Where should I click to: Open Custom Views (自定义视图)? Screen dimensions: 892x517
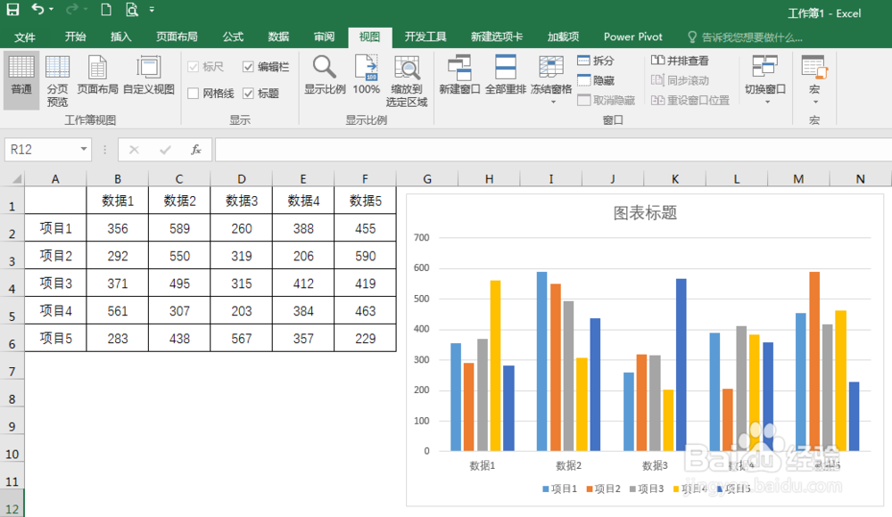[148, 75]
